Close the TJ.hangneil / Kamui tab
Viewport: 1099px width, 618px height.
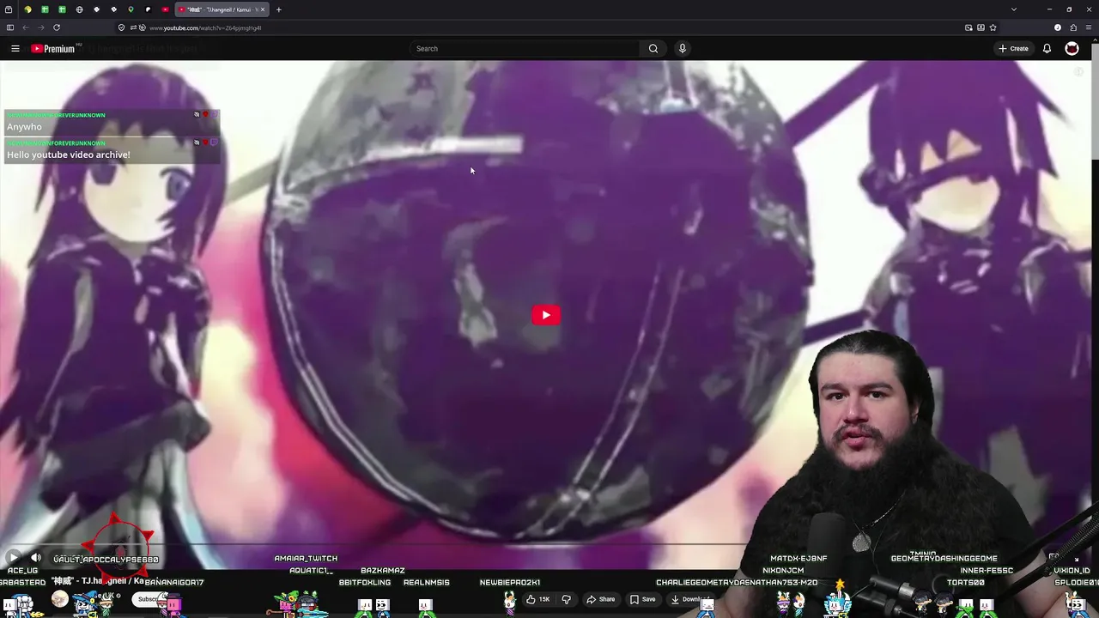click(263, 9)
